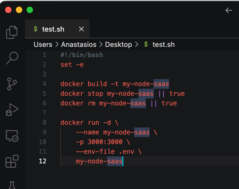The image size is (239, 189).
Task: Open the Search view icon
Action: click(12, 58)
